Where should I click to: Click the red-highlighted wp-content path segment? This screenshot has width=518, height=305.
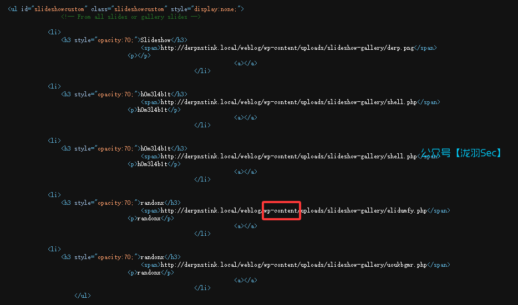[281, 211]
